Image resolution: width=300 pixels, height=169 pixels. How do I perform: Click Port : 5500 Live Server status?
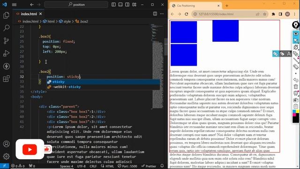pyautogui.click(x=127, y=166)
